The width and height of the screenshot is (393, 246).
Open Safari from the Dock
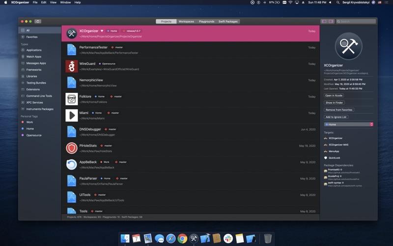[x=170, y=238]
